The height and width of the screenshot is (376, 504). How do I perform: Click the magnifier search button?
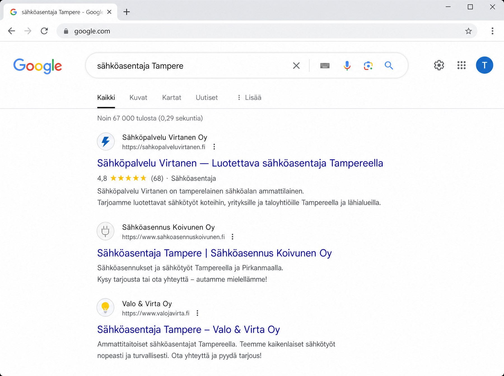click(389, 65)
